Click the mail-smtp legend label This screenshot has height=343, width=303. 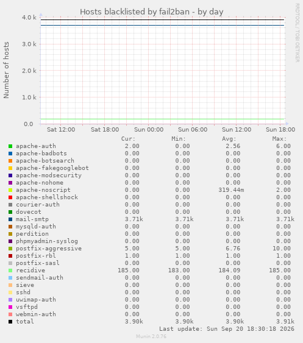point(32,219)
